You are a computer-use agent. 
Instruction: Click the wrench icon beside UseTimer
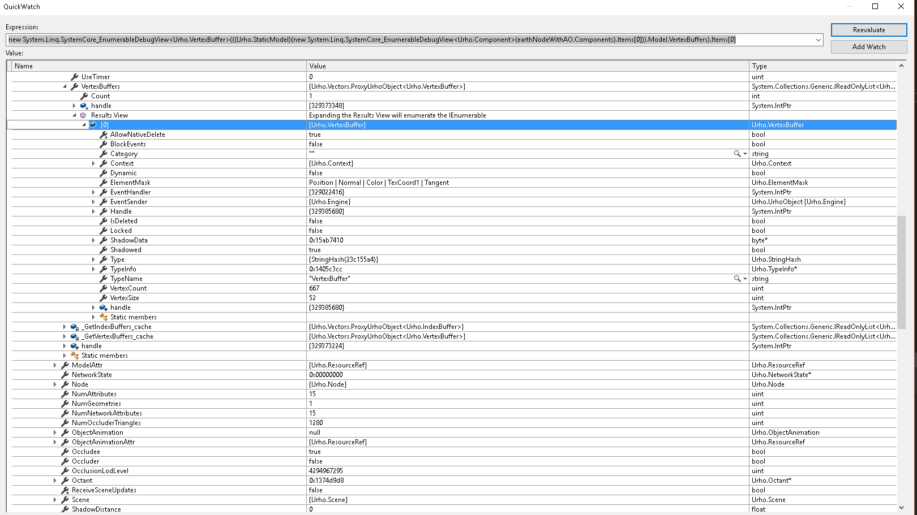(x=74, y=77)
